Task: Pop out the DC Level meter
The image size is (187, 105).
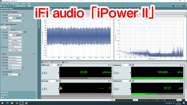Action: pyautogui.click(x=109, y=81)
